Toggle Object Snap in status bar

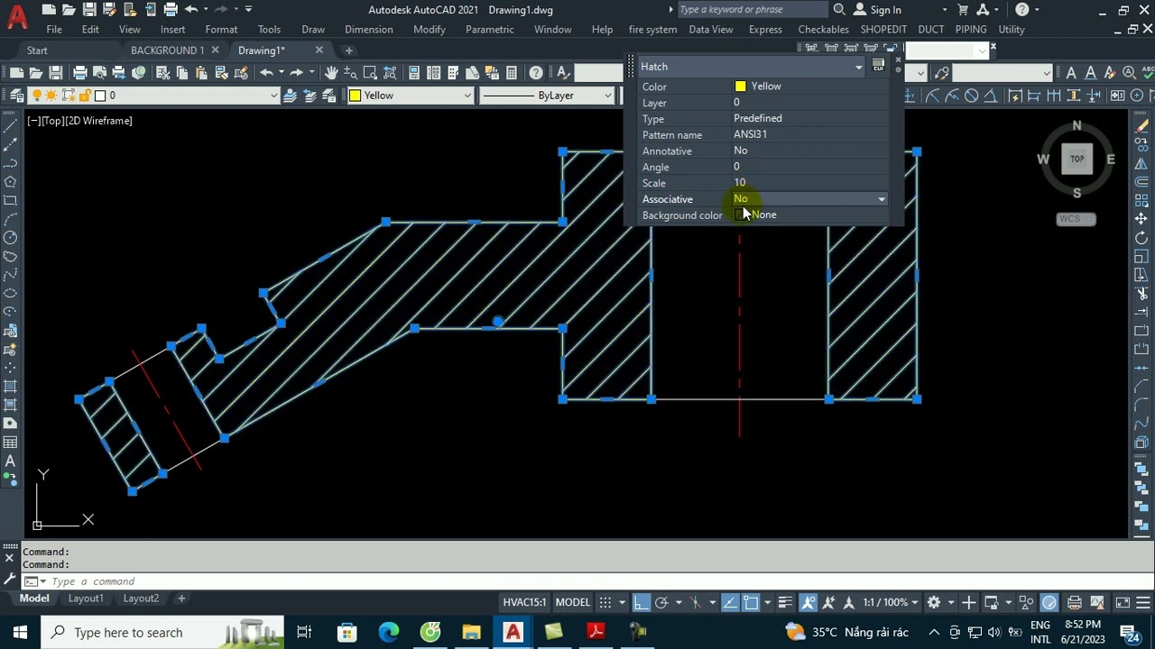click(751, 602)
